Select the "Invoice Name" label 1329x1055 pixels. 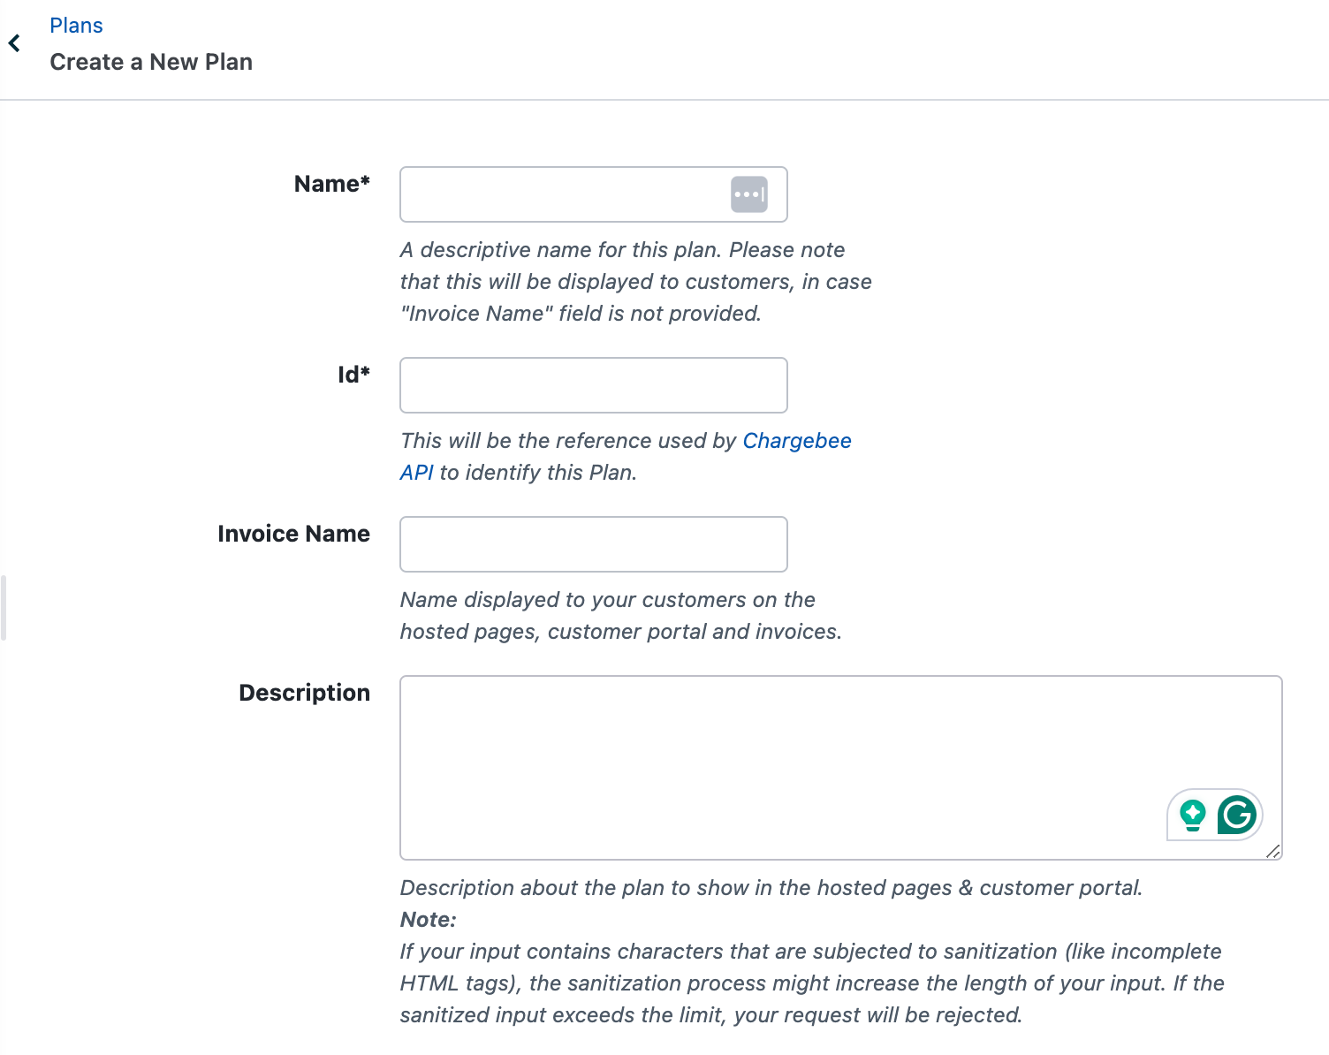pos(293,534)
